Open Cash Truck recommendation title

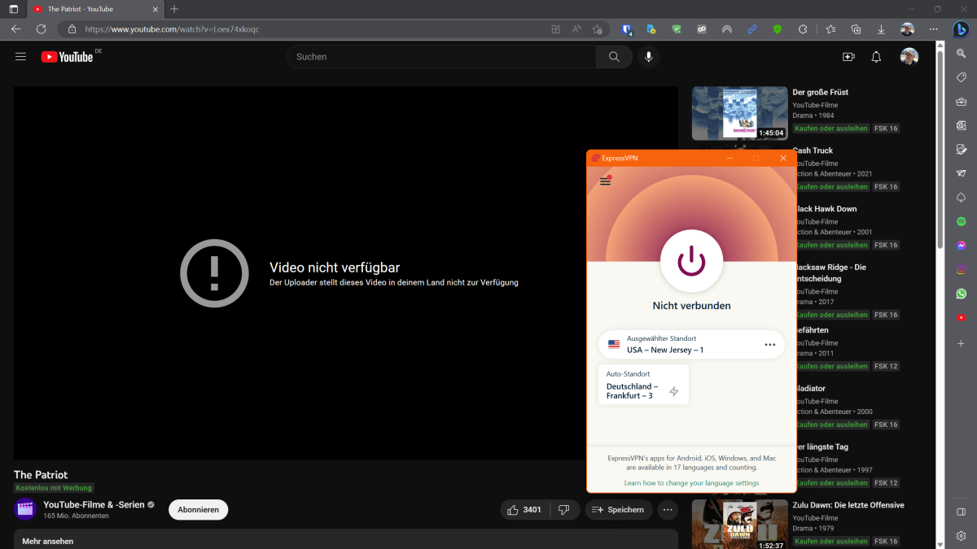click(x=813, y=150)
